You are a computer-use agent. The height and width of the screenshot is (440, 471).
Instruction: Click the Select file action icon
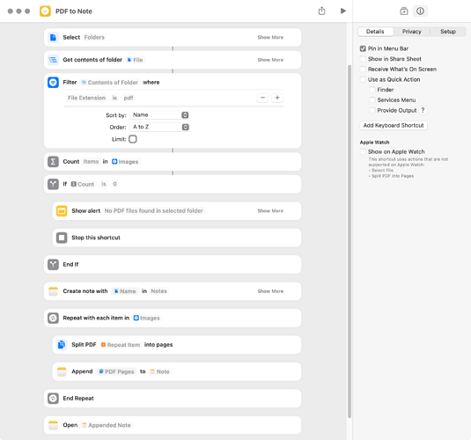pos(53,38)
